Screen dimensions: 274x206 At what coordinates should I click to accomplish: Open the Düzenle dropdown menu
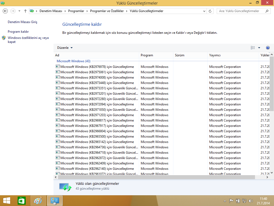coord(65,48)
